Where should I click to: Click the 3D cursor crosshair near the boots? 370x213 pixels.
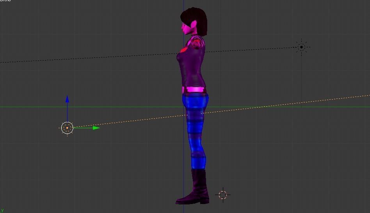pyautogui.click(x=223, y=195)
